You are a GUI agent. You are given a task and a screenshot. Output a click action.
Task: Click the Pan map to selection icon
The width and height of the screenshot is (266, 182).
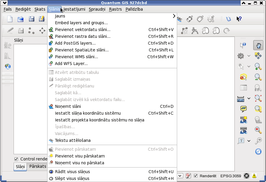[x=258, y=56]
